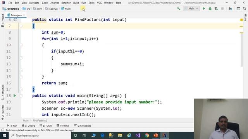
Task: Open Project Structure icon in toolbar
Action: click(230, 8)
